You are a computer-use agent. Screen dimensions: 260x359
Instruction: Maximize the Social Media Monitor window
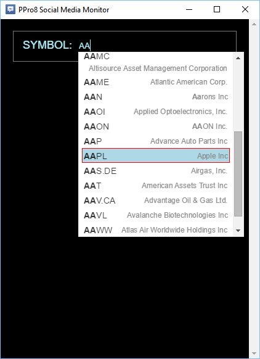tap(216, 9)
